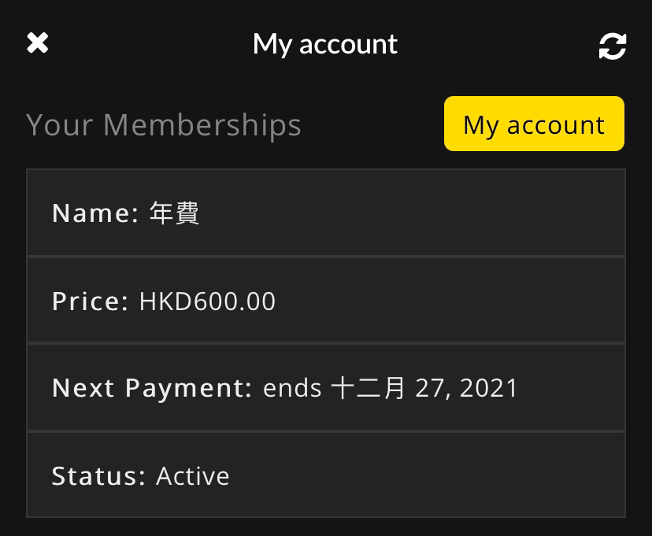Close the My account panel with X icon
The width and height of the screenshot is (652, 536).
pos(38,43)
